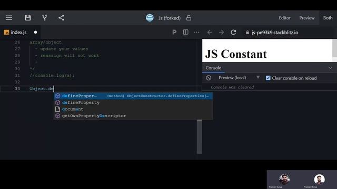Select the index.js file tab

pyautogui.click(x=20, y=33)
